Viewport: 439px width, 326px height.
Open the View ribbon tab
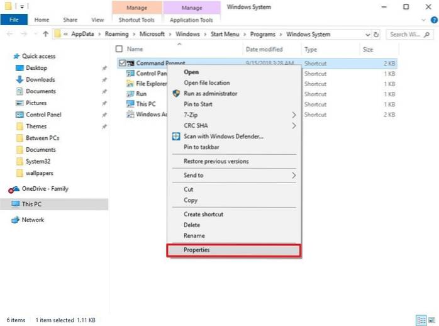[x=97, y=20]
